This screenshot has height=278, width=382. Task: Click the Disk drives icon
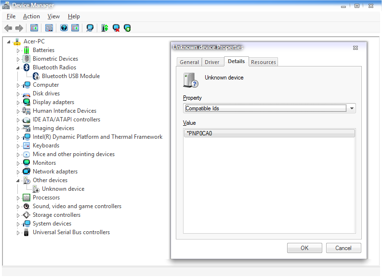[26, 94]
